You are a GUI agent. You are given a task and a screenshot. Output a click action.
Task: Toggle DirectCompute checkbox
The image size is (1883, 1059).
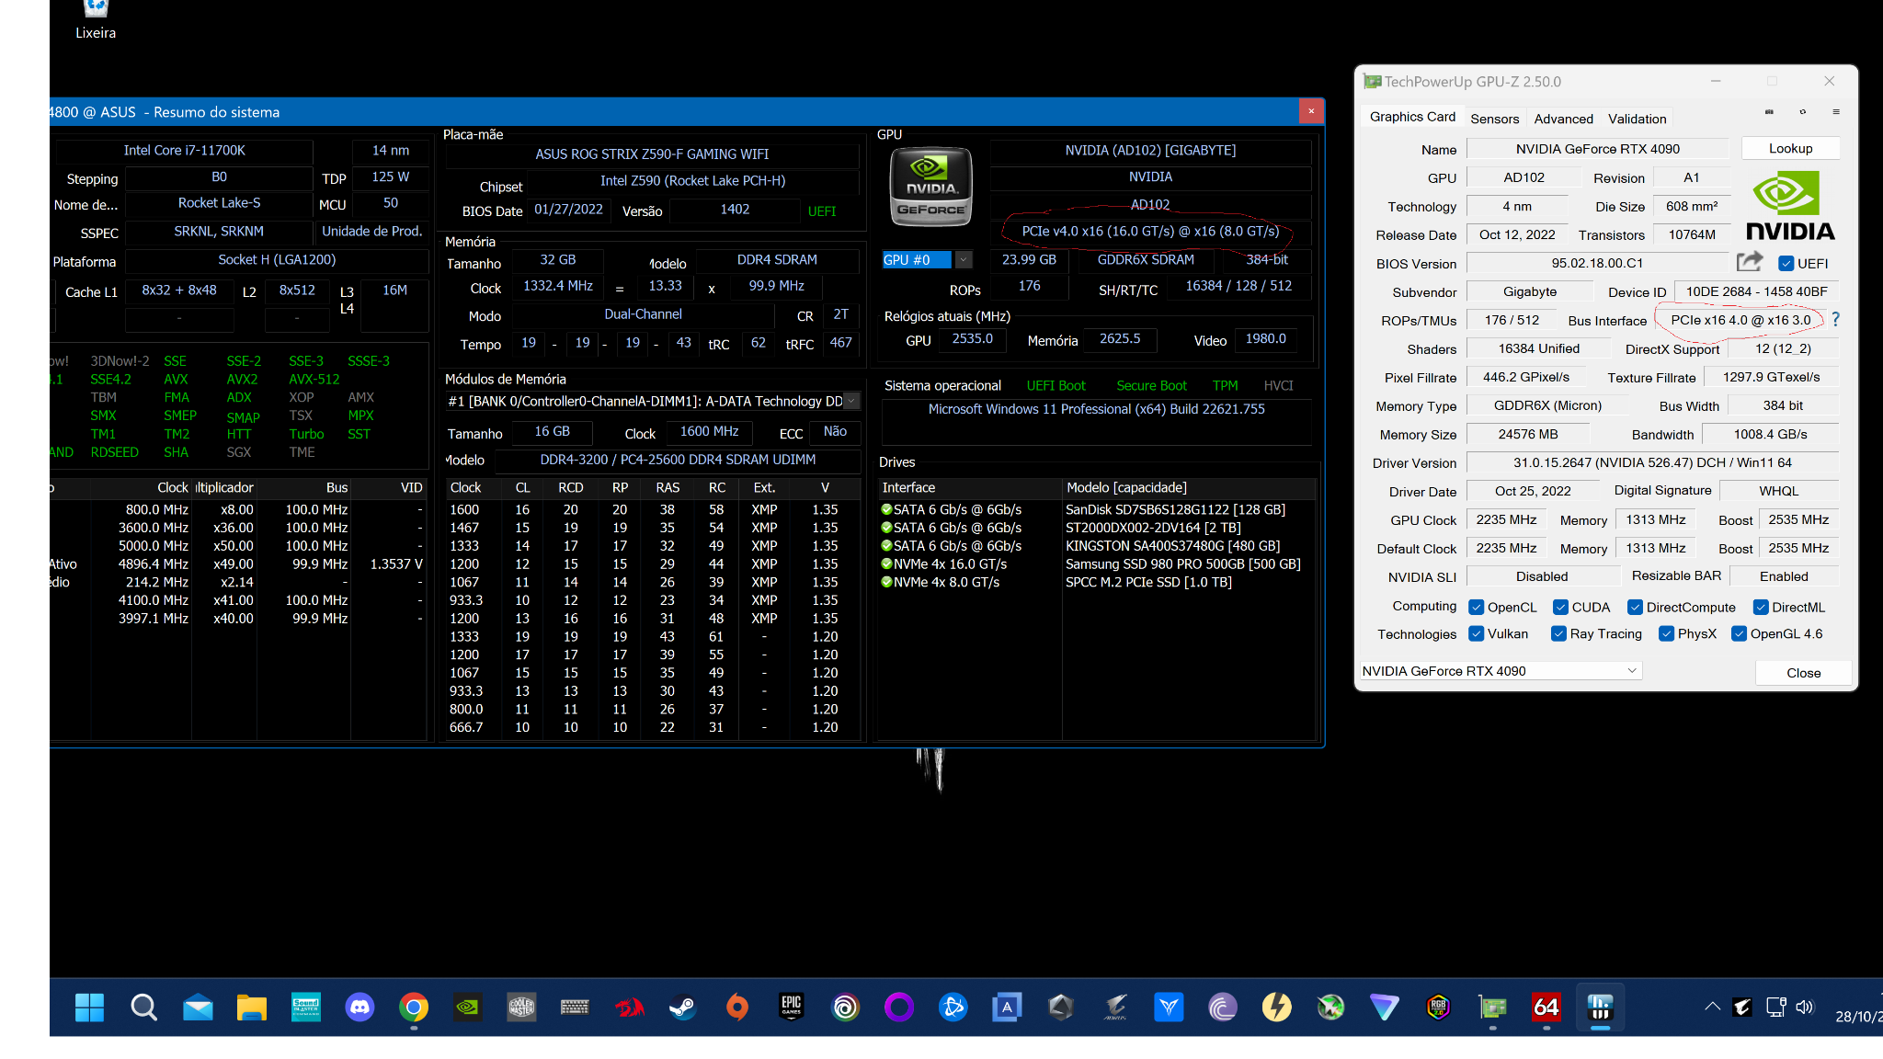1635,607
